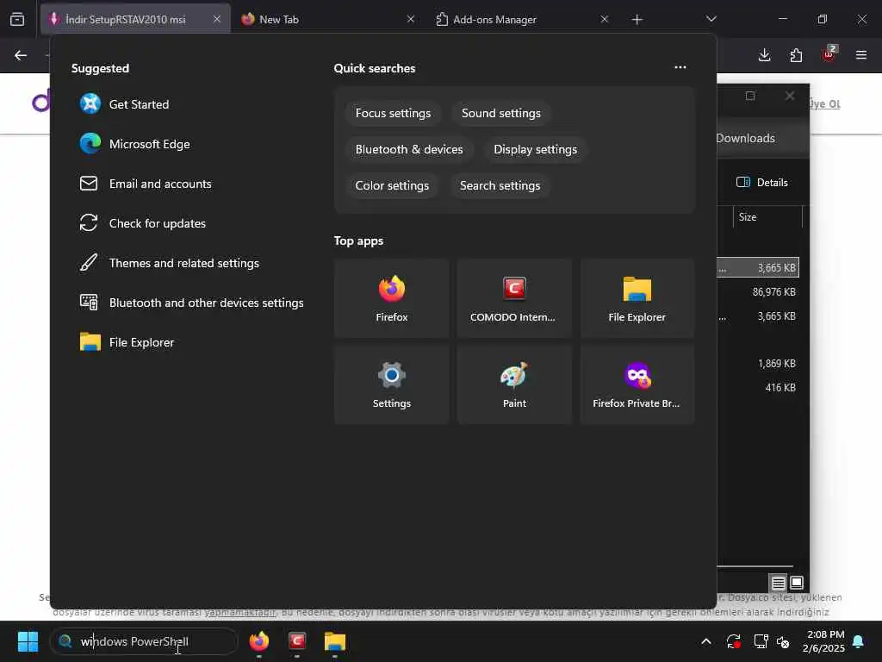Select Check for updates suggestion

(143, 223)
